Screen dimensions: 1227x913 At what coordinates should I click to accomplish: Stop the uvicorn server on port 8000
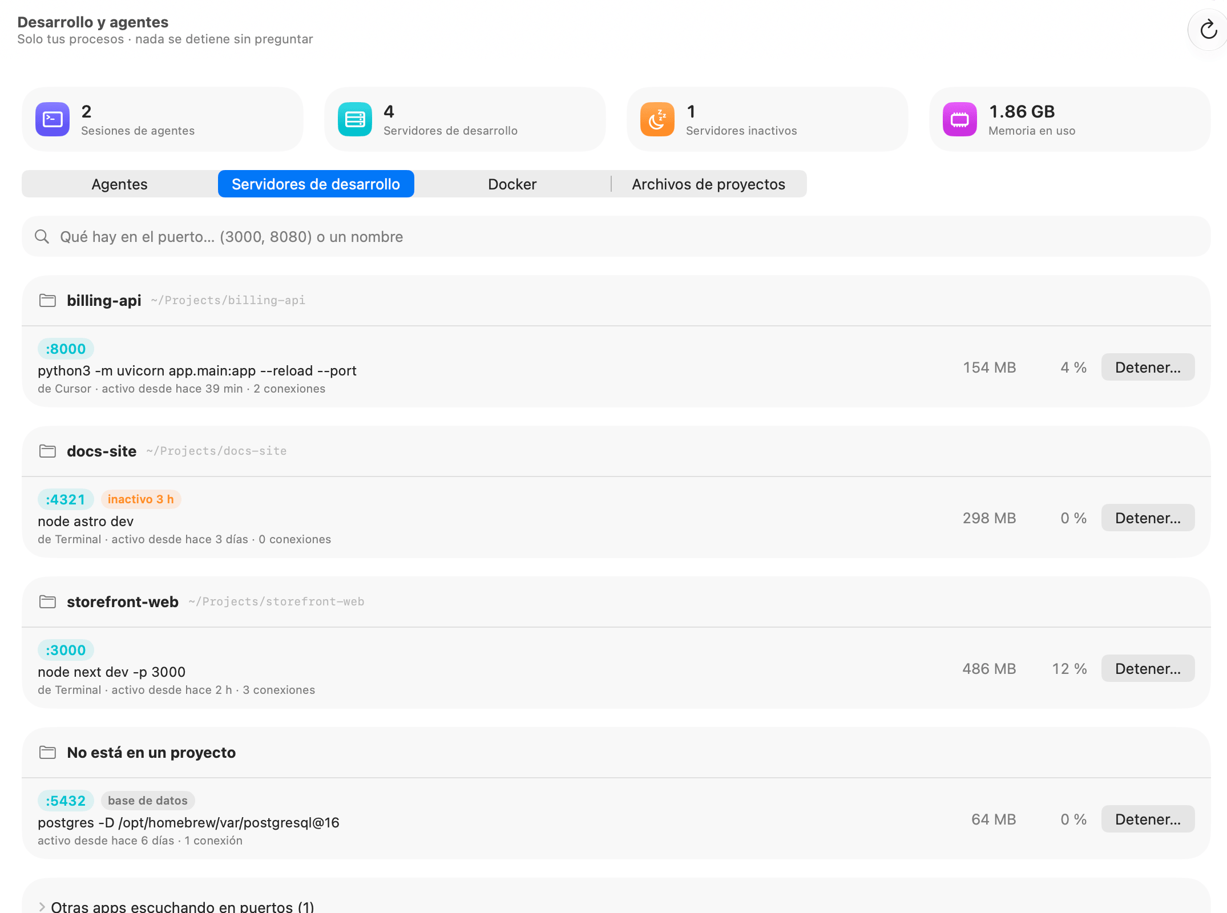pos(1148,367)
